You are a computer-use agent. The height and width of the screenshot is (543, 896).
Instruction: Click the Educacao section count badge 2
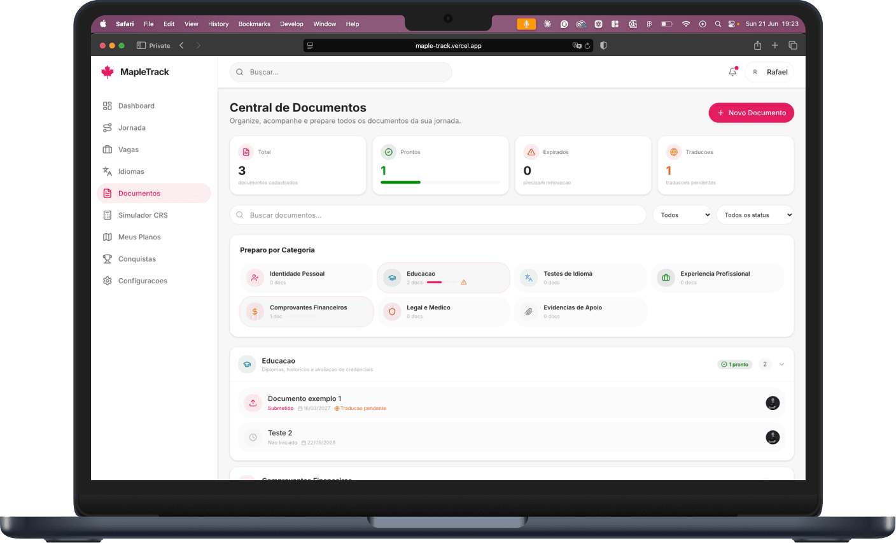(x=765, y=365)
